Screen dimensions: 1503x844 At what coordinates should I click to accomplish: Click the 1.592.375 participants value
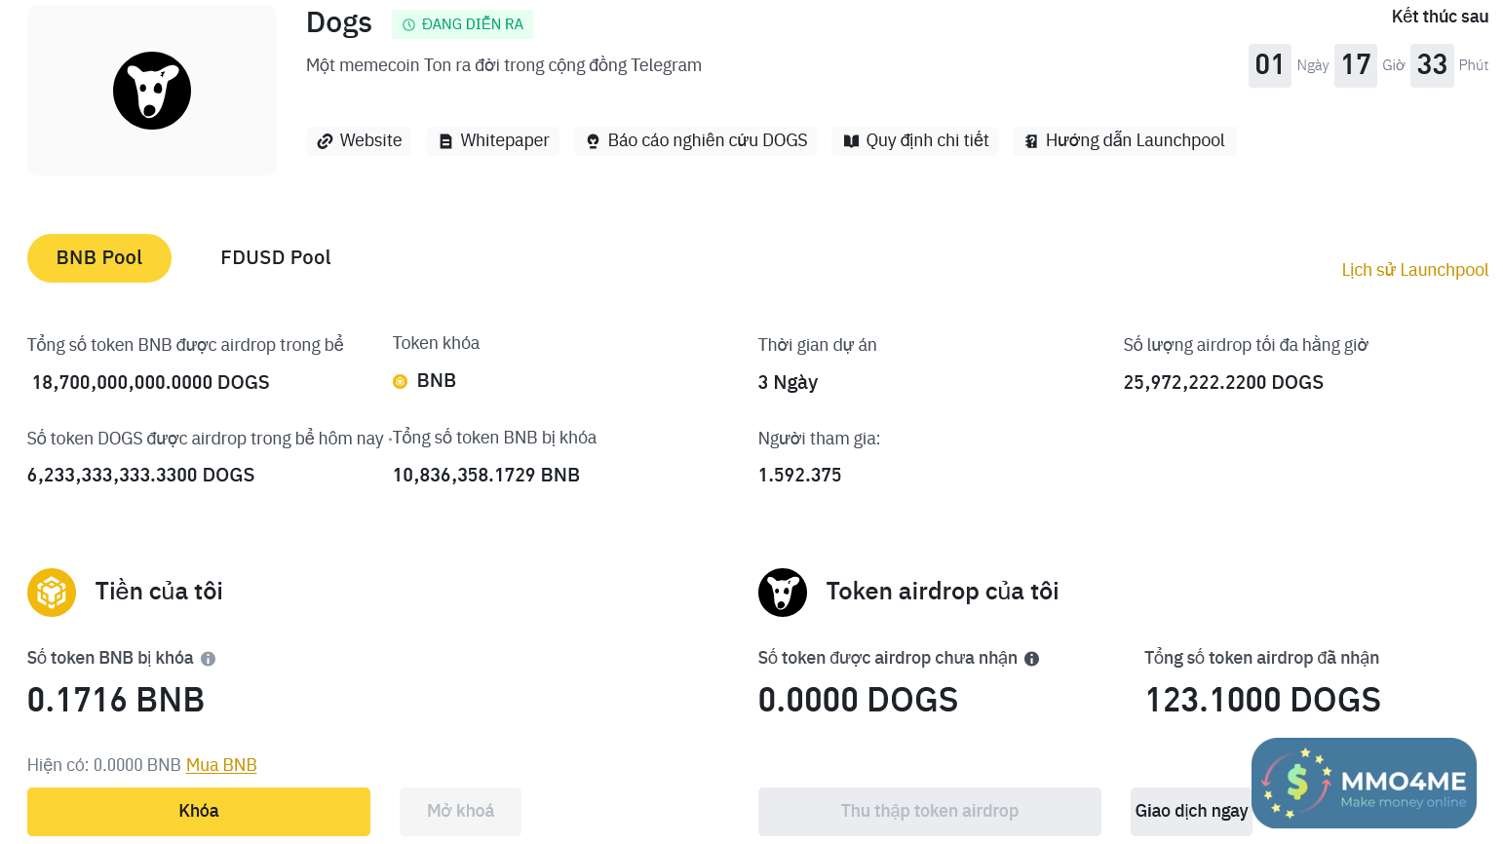799,476
